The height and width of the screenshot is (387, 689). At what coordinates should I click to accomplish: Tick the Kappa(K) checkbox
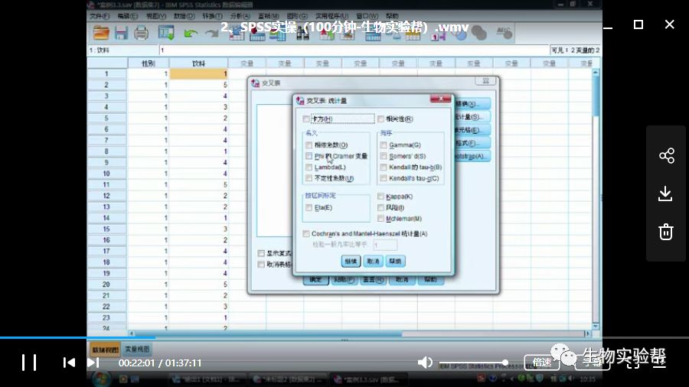click(380, 196)
